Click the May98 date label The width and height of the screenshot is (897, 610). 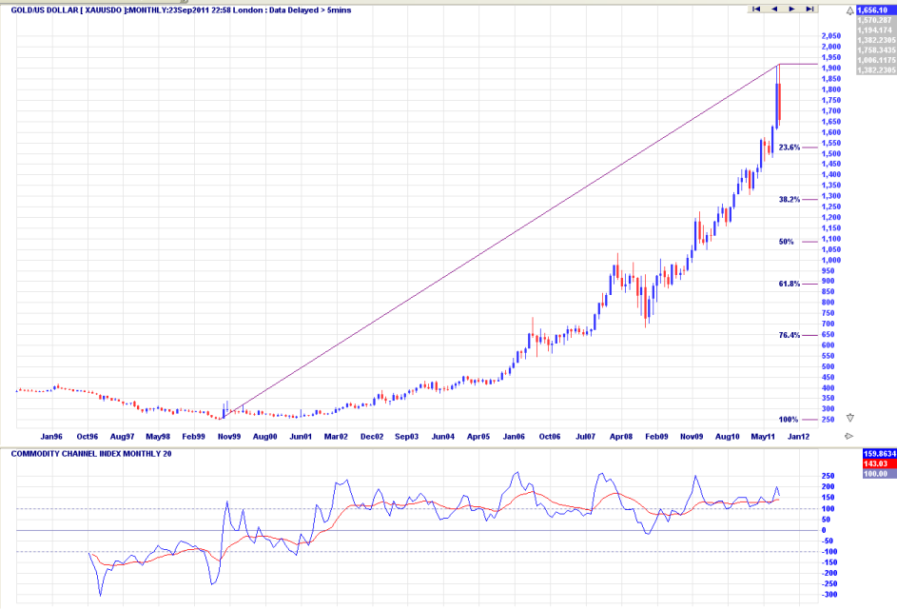[x=158, y=437]
